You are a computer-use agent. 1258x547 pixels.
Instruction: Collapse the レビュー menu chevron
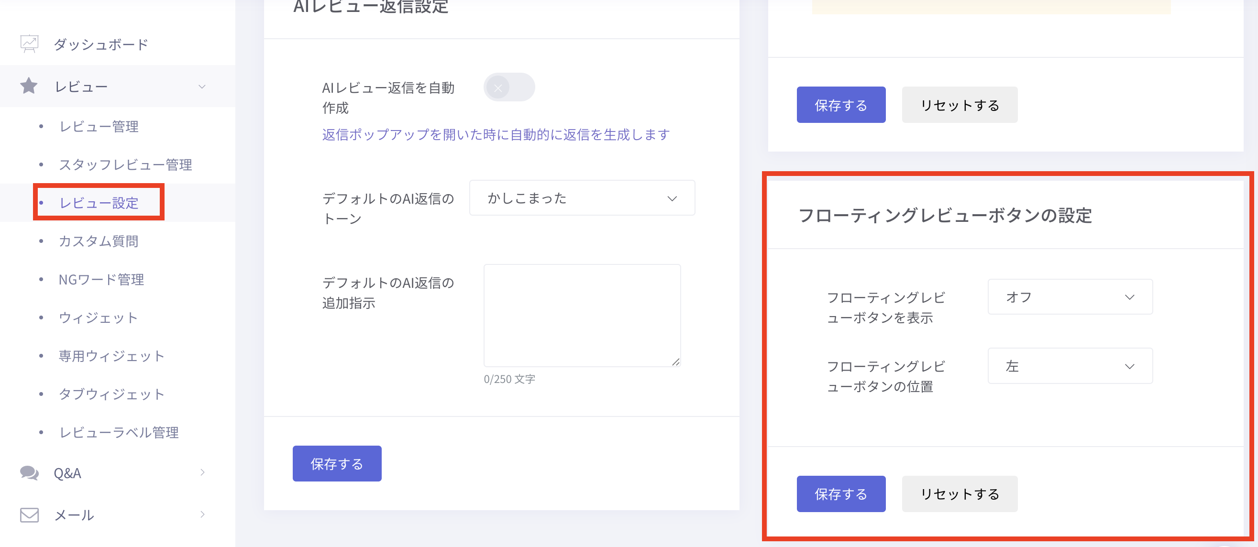pyautogui.click(x=202, y=87)
